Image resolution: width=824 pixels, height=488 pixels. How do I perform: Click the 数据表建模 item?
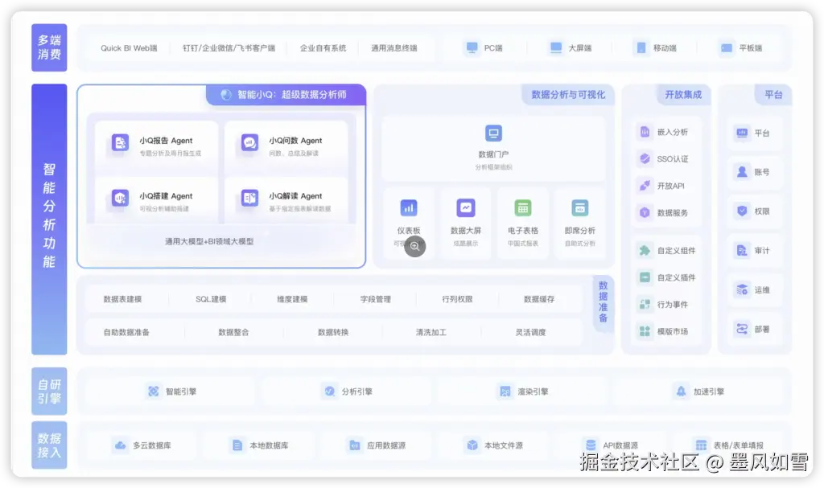pyautogui.click(x=122, y=299)
